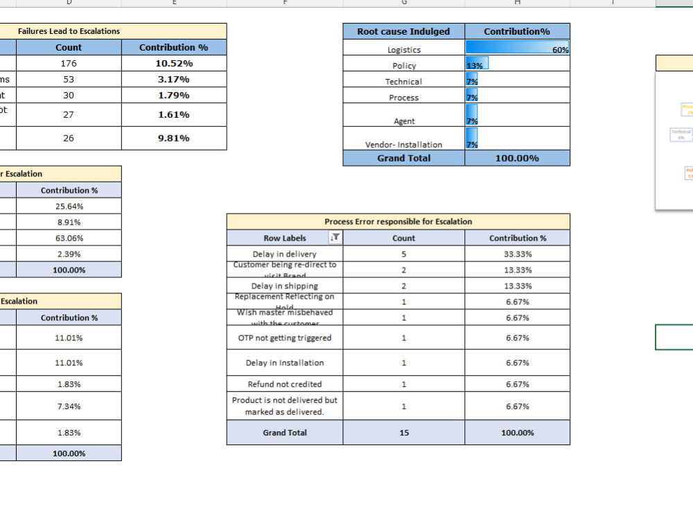
Task: Select the Failures table 'Contribution %' header
Action: (174, 47)
